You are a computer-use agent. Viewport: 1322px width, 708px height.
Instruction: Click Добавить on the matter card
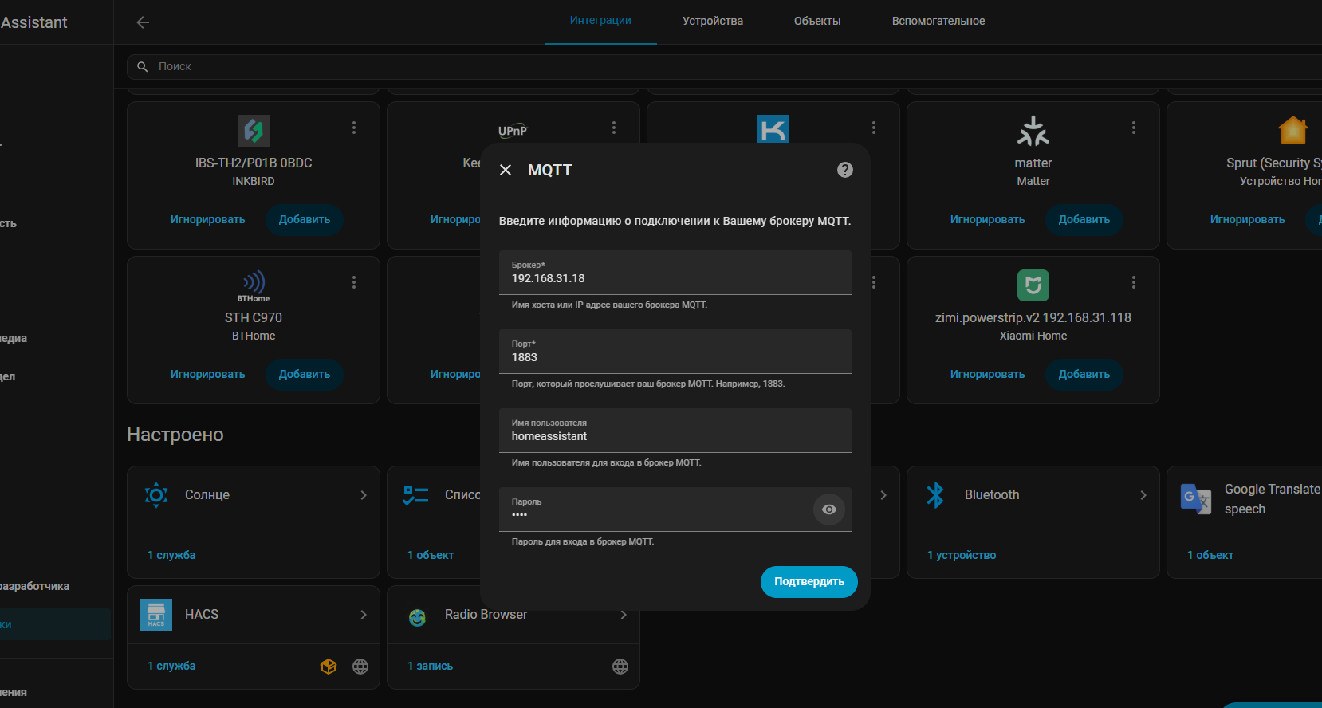point(1084,220)
